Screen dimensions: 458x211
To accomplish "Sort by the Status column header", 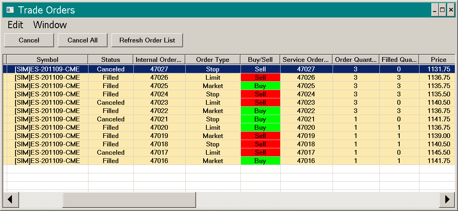I will [x=111, y=59].
